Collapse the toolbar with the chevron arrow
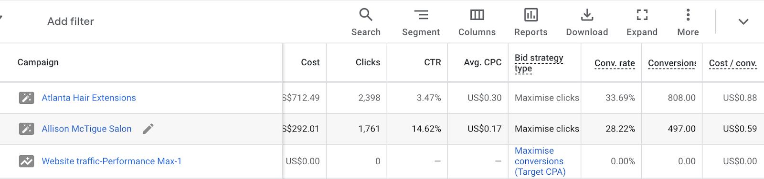This screenshot has width=764, height=179. point(743,21)
